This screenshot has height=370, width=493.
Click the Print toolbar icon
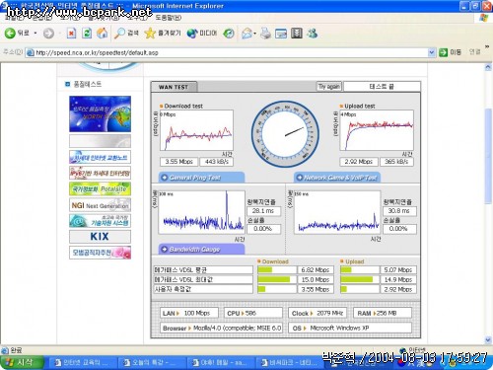tap(265, 34)
